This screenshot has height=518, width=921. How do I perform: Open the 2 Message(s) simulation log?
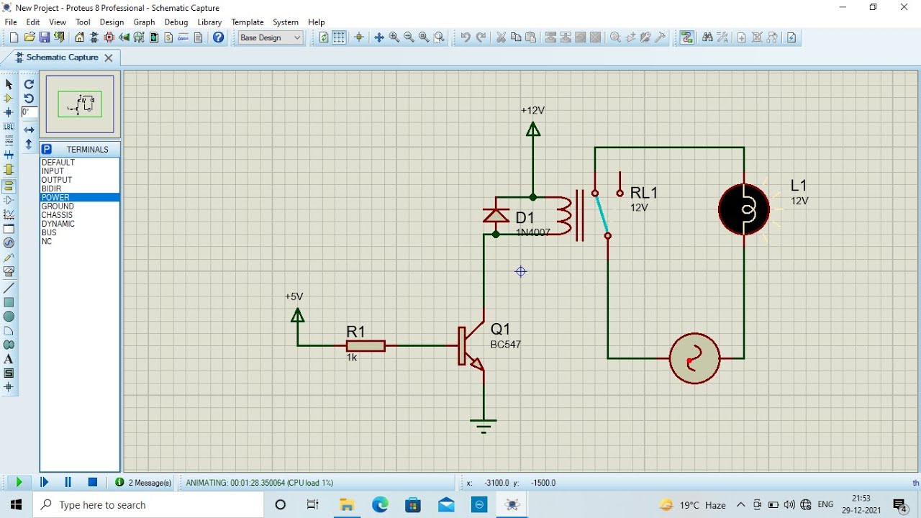(x=143, y=483)
